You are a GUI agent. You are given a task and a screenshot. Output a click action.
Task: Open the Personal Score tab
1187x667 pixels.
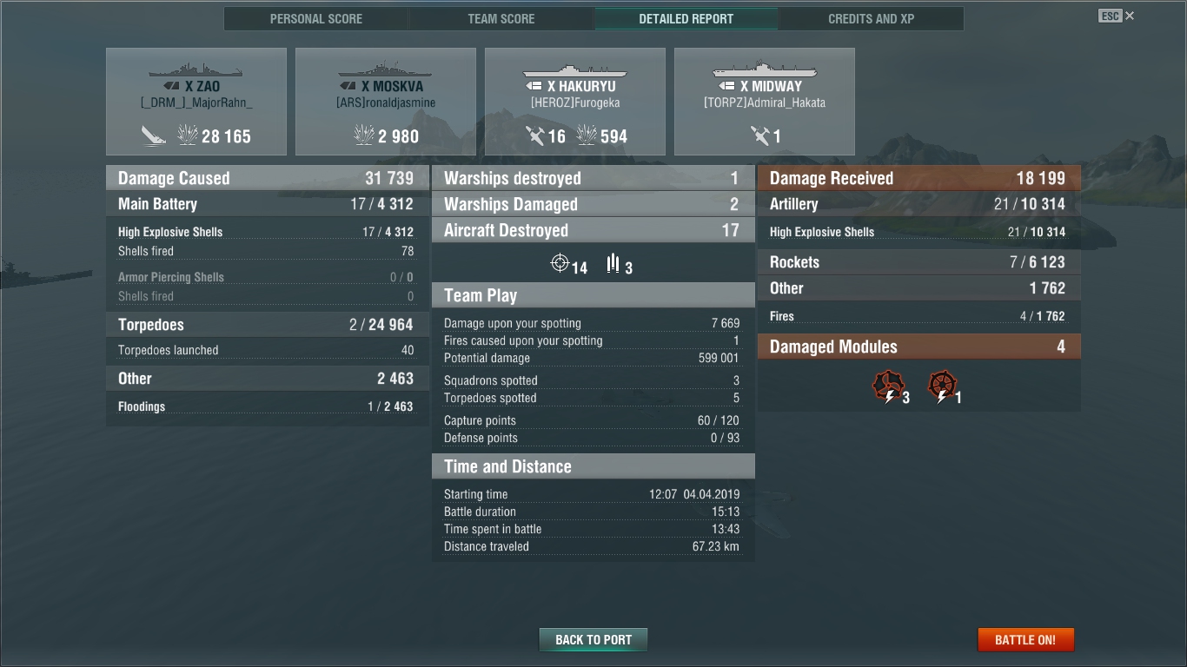[316, 18]
